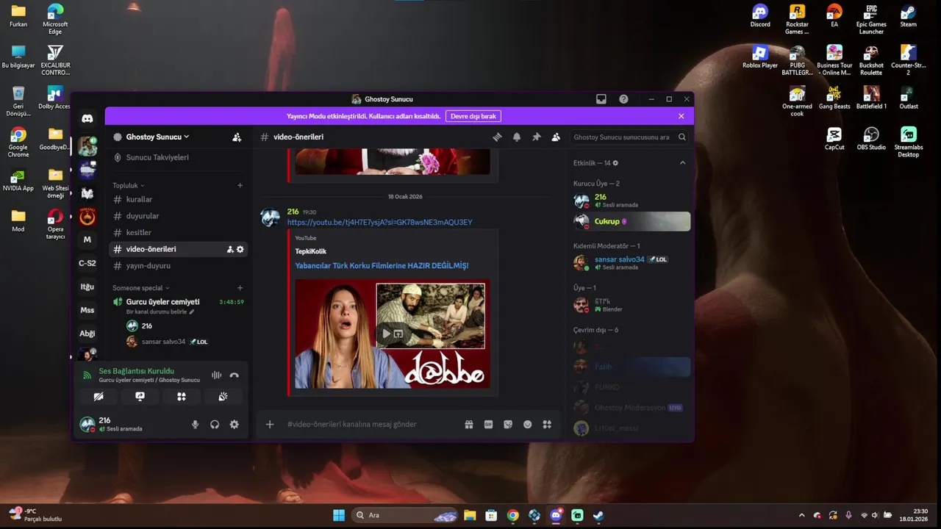The width and height of the screenshot is (941, 529).
Task: Open the Itğu server in sidebar
Action: pyautogui.click(x=87, y=287)
